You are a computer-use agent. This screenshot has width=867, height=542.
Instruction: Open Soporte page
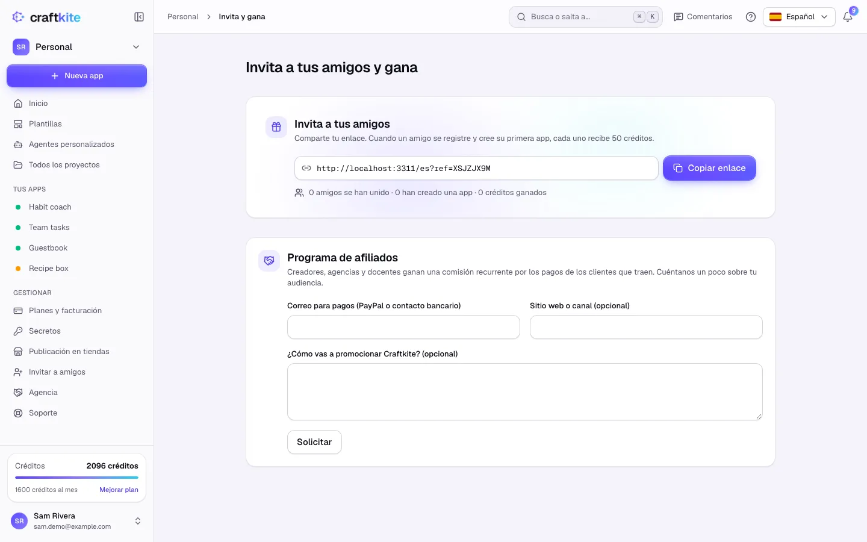[76, 413]
